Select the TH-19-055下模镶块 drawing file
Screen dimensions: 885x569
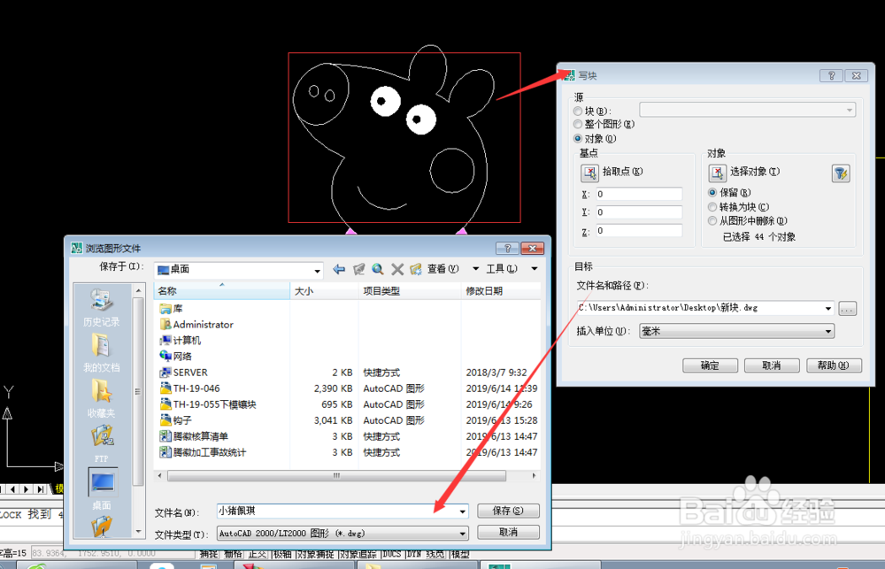[x=208, y=404]
